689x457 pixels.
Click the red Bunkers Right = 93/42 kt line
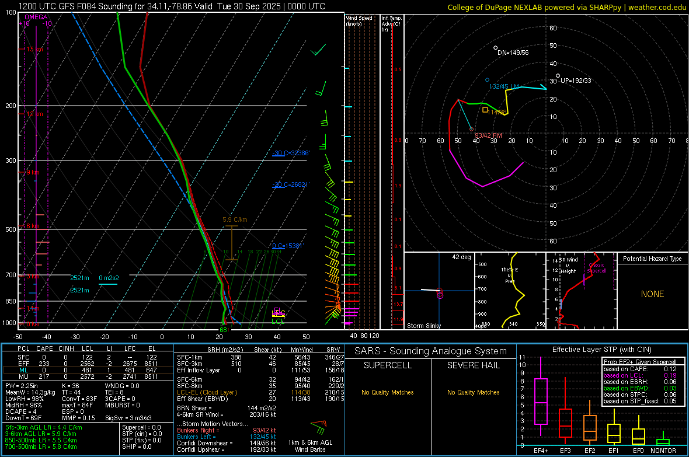(x=227, y=431)
